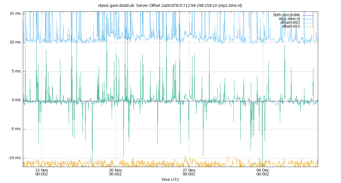
Task: Click the magenta 50th percentile legend key
Action: pos(308,15)
